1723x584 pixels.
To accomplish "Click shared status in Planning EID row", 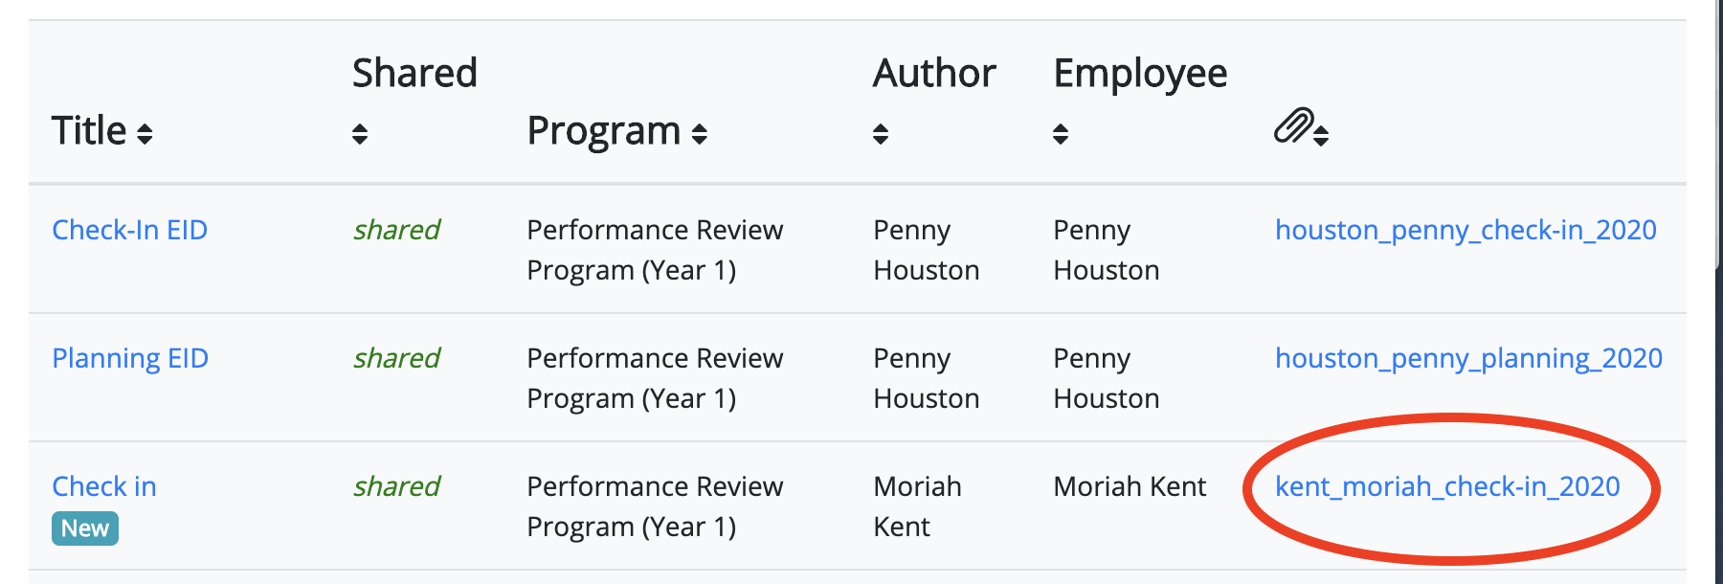I will 396,358.
